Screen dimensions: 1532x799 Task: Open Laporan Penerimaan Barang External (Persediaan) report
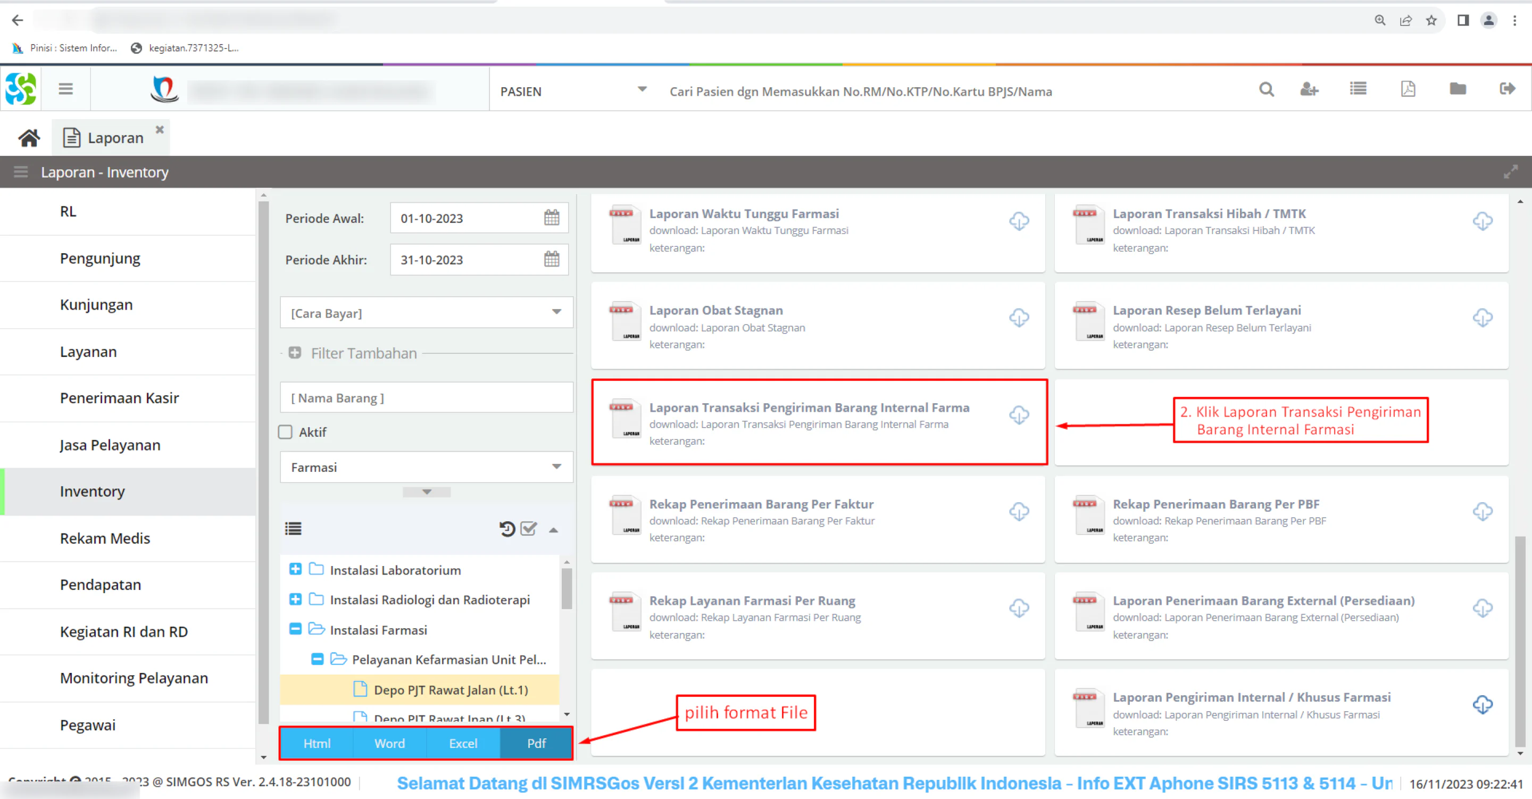[x=1281, y=616]
